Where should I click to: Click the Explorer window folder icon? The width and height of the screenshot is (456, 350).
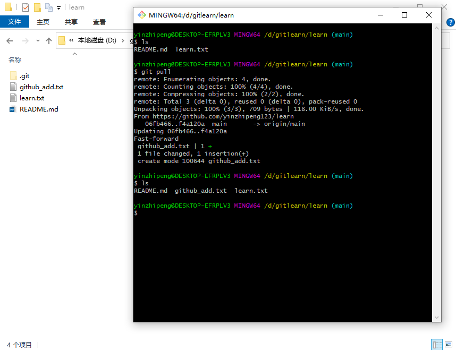point(8,7)
